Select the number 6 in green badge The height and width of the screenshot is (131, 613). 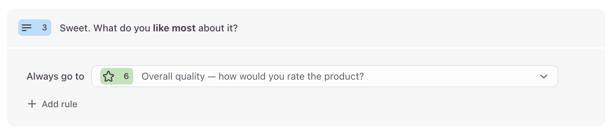126,76
